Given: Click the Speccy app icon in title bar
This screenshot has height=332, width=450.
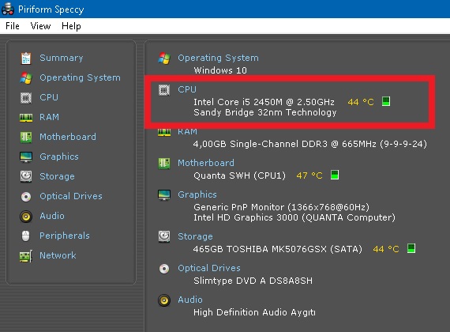Looking at the screenshot, I should [x=8, y=9].
